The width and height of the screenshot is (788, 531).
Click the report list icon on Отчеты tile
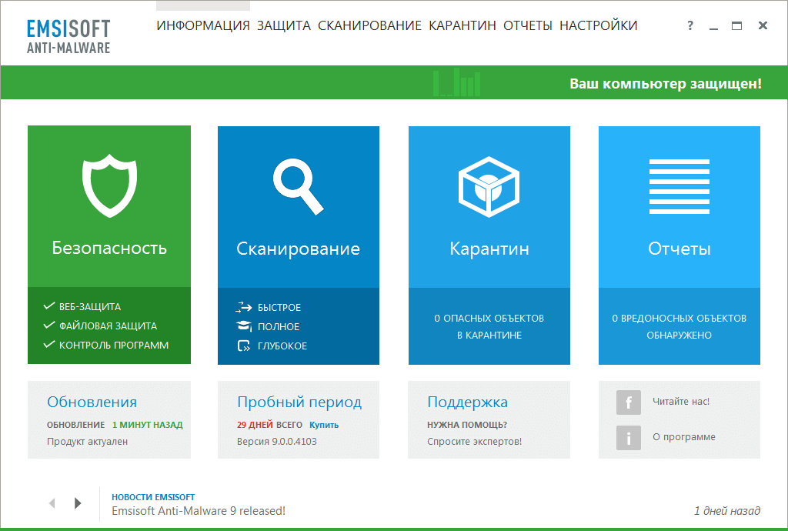(679, 185)
